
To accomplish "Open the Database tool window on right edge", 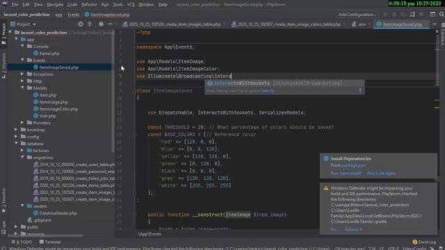I will [x=442, y=35].
